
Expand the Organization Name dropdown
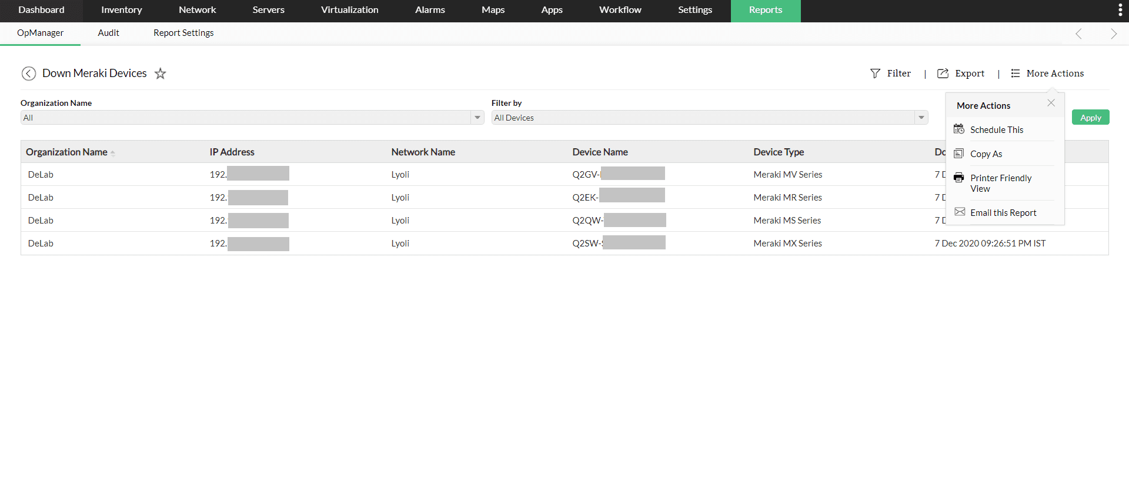click(x=477, y=118)
